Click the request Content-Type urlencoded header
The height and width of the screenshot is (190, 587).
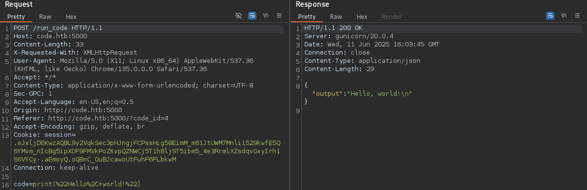(133, 86)
